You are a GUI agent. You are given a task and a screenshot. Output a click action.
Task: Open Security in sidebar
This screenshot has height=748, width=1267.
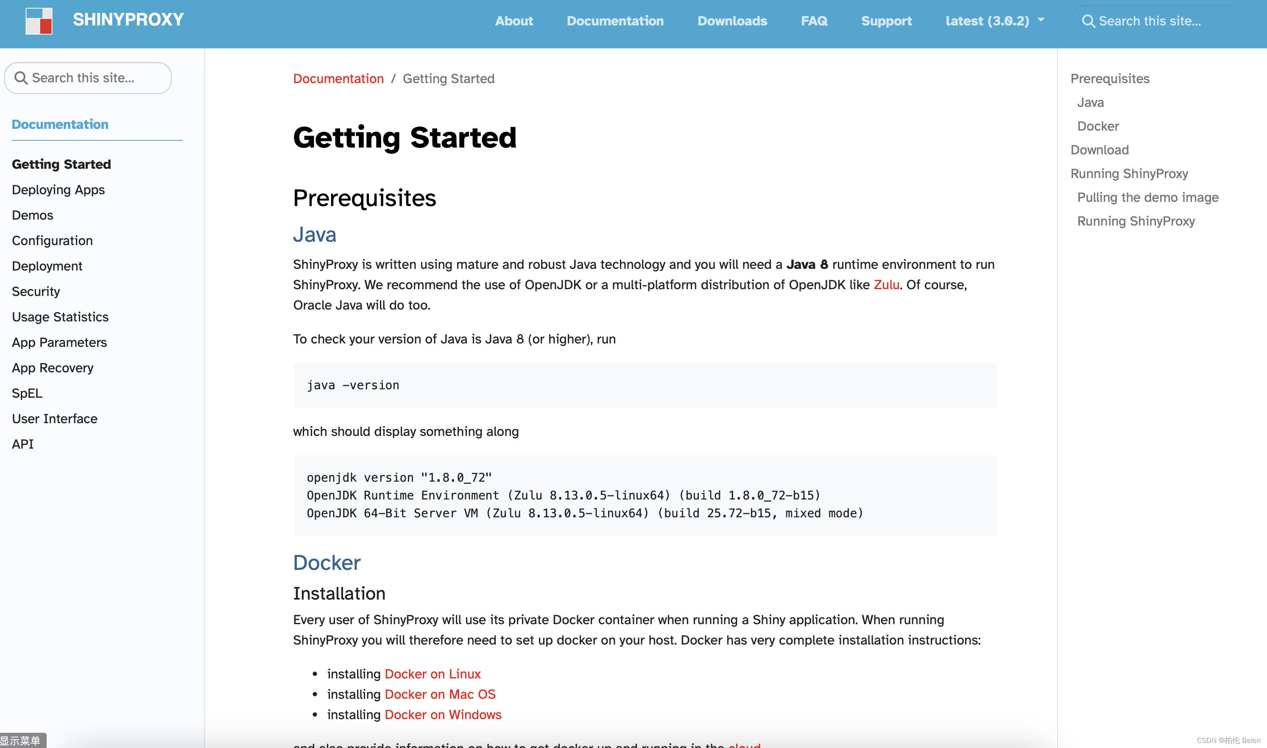pos(36,291)
